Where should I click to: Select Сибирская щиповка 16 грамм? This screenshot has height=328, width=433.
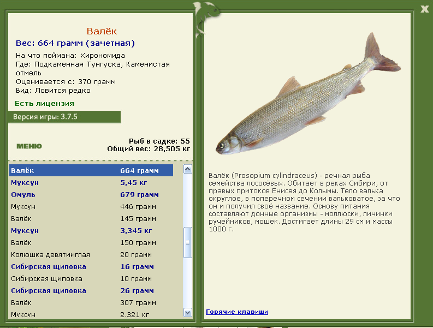(x=91, y=267)
